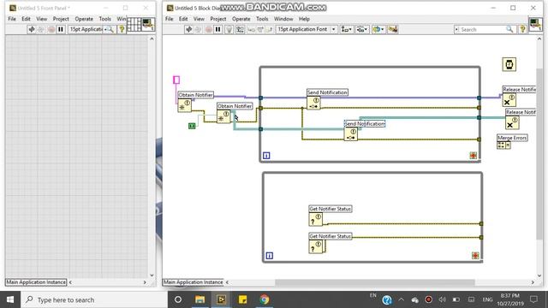Open Operate menu in Block Diagram window

241,19
